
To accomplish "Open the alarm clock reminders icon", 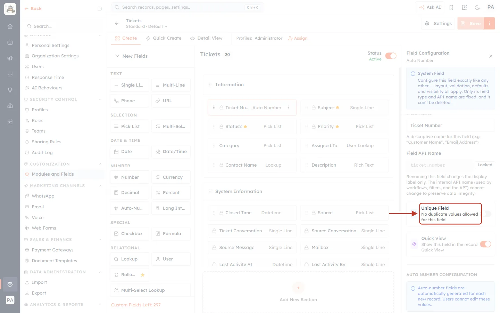I will (x=464, y=7).
